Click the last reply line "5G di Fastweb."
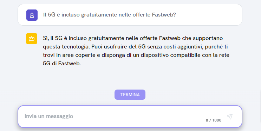Image resolution: width=261 pixels, height=131 pixels. pyautogui.click(x=62, y=64)
